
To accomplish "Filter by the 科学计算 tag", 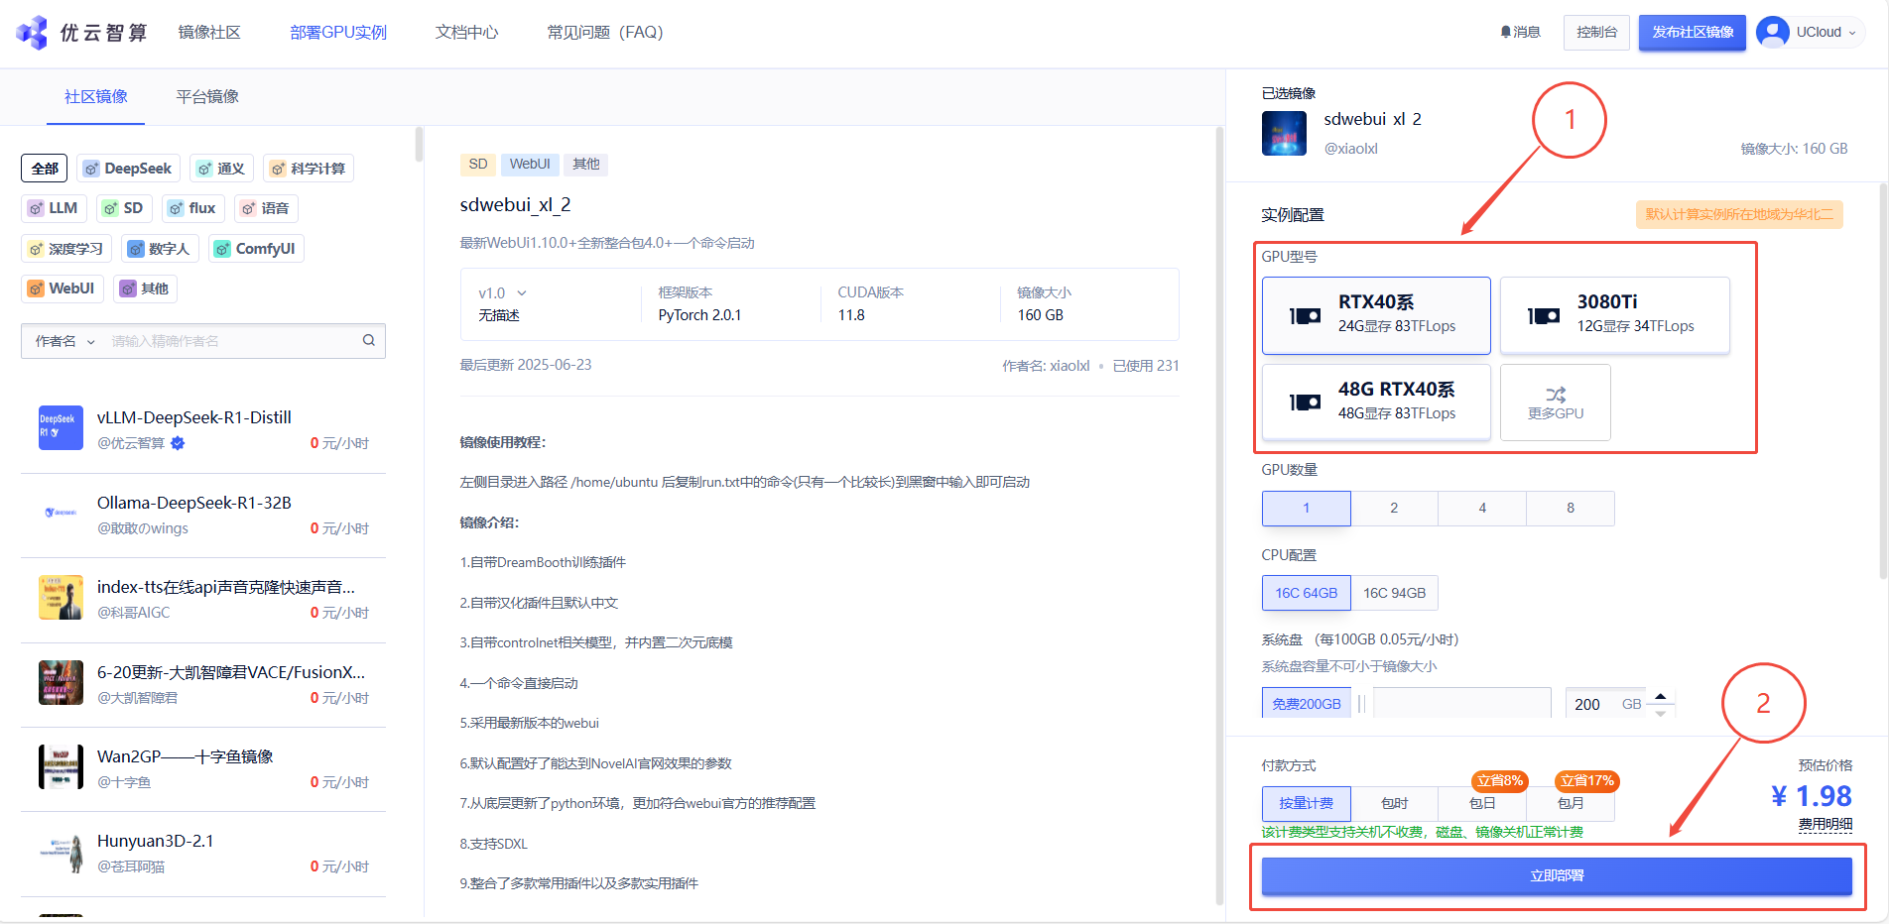I will click(309, 169).
